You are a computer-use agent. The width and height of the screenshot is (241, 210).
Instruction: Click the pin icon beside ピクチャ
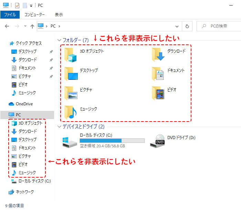pyautogui.click(x=51, y=76)
